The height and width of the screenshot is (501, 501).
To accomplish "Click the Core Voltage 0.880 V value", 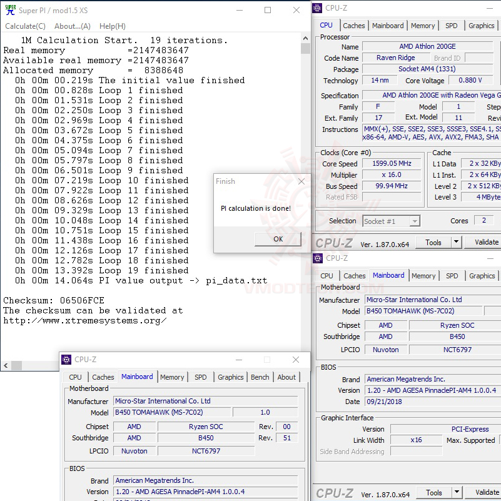I will pyautogui.click(x=470, y=80).
